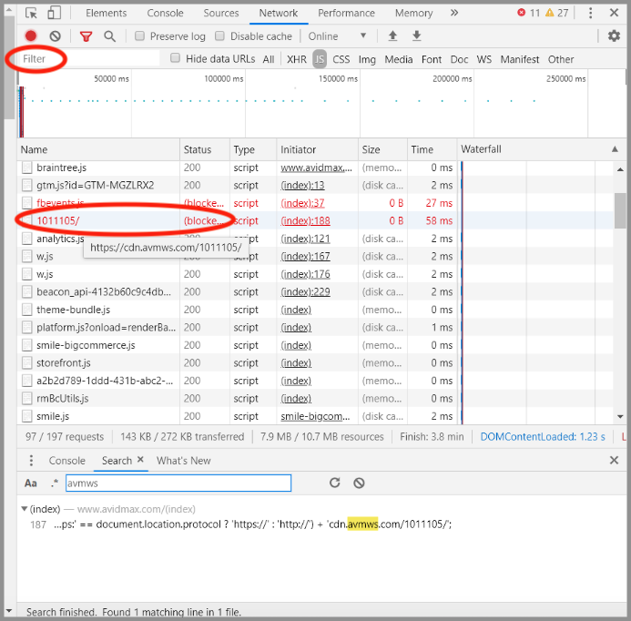Open the Console drawer tab
Viewport: 631px width, 621px height.
(66, 461)
